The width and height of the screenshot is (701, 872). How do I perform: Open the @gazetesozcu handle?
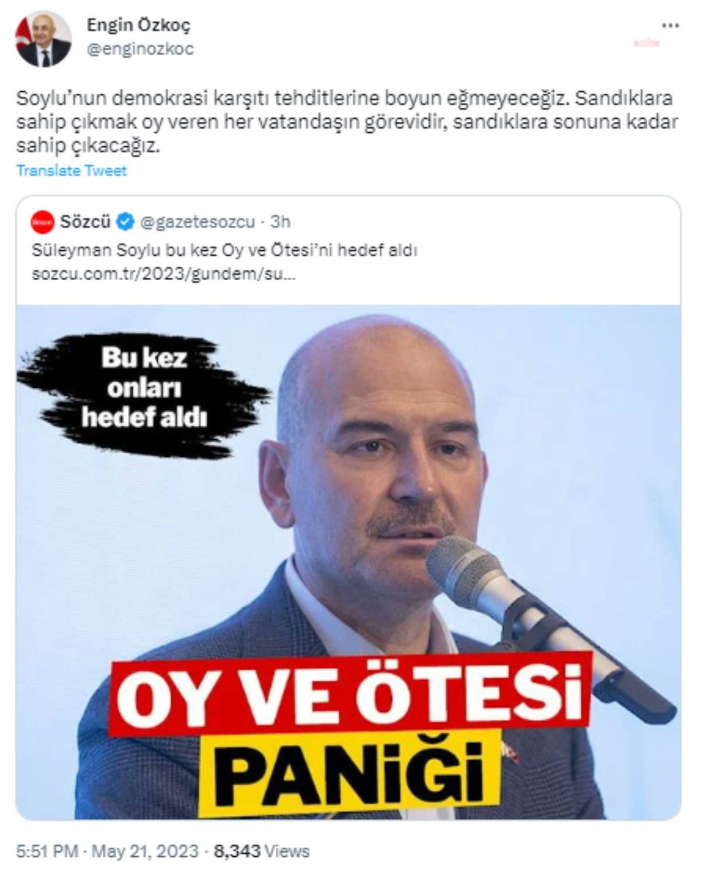click(198, 222)
